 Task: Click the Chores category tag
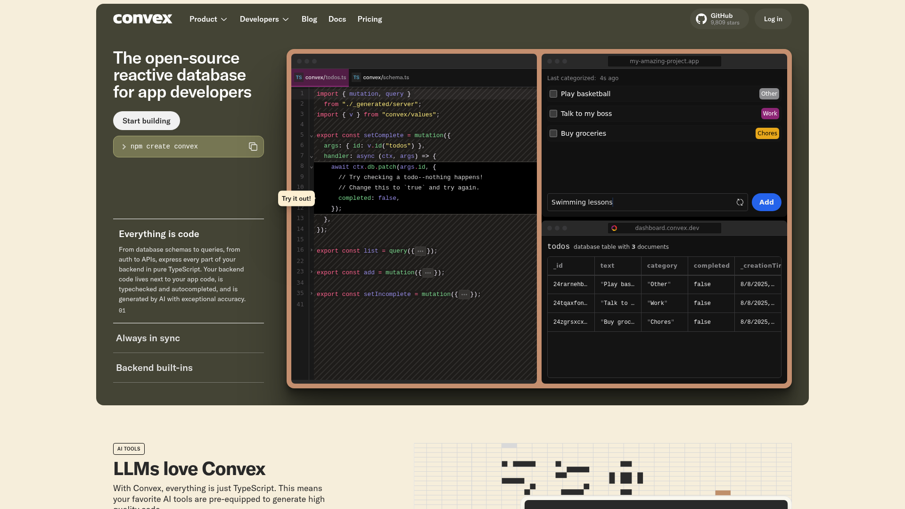(767, 133)
